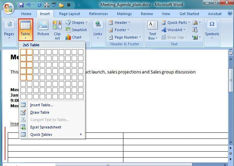Screen dimensions: 234x166
Task: Click the Excel Spreadsheet icon in the menu
Action: [23, 127]
